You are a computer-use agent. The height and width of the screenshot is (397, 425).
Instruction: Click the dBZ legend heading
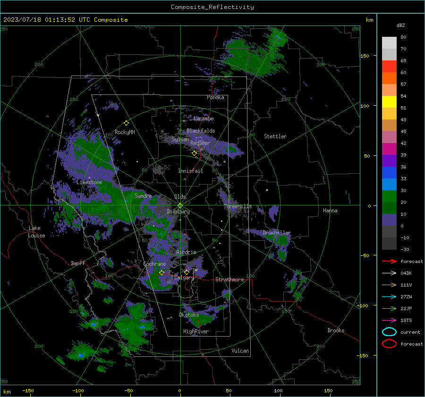coord(400,25)
